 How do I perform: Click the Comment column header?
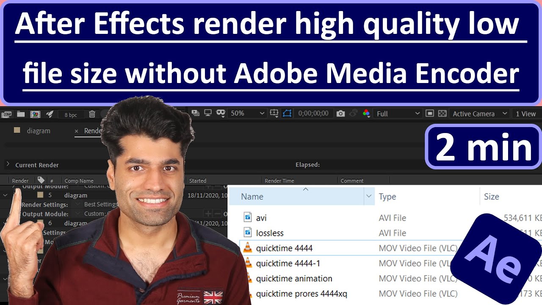pyautogui.click(x=352, y=180)
